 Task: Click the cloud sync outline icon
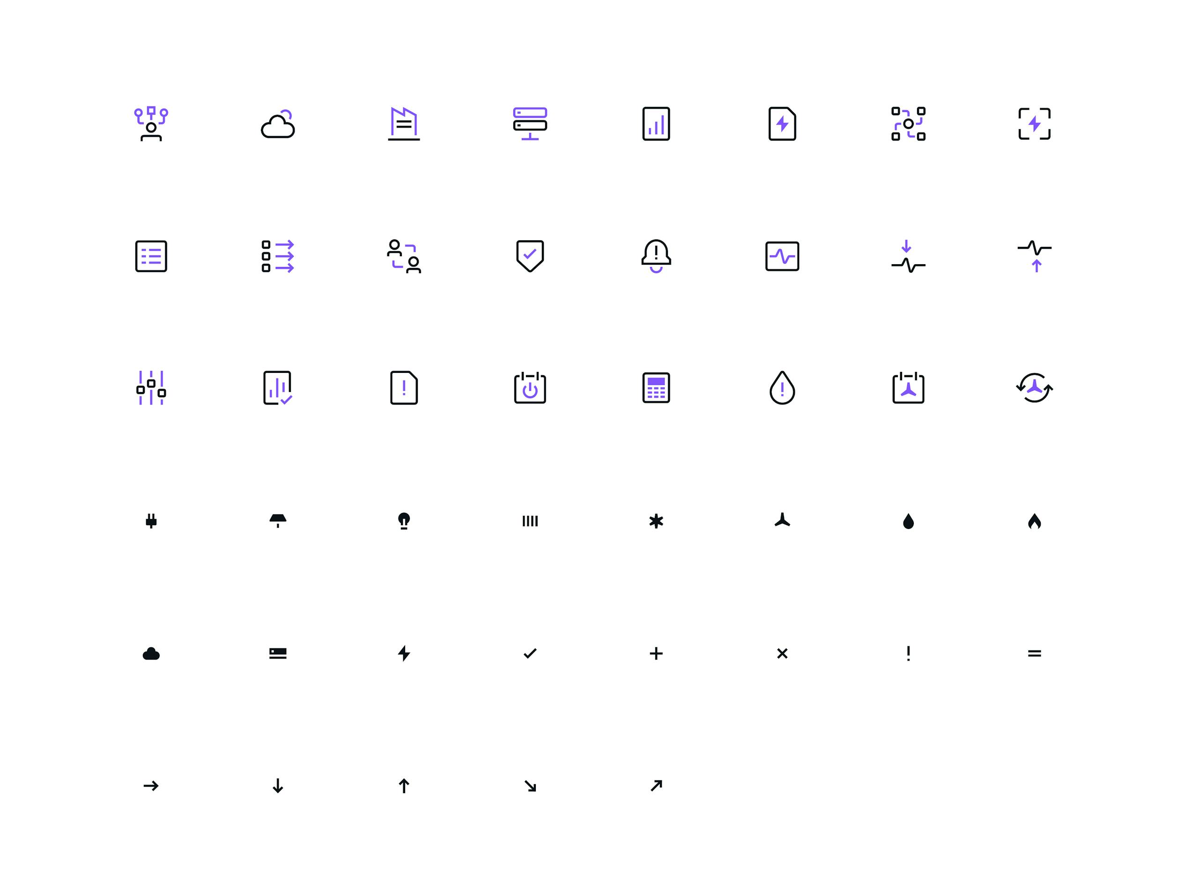278,124
